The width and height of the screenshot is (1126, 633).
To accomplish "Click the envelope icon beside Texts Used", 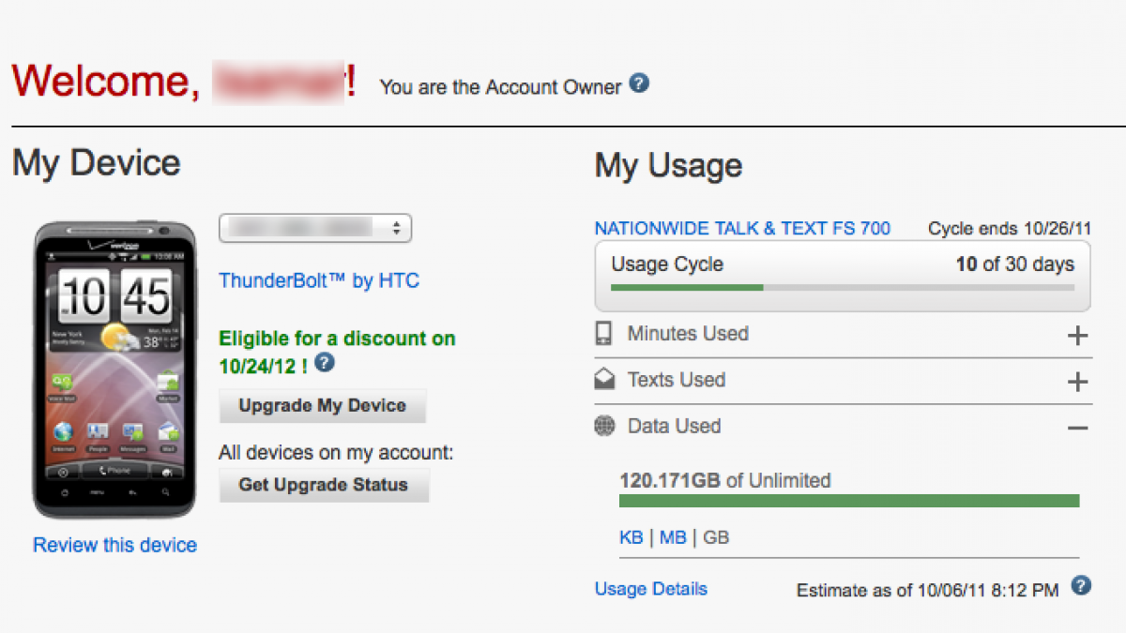I will pyautogui.click(x=604, y=380).
